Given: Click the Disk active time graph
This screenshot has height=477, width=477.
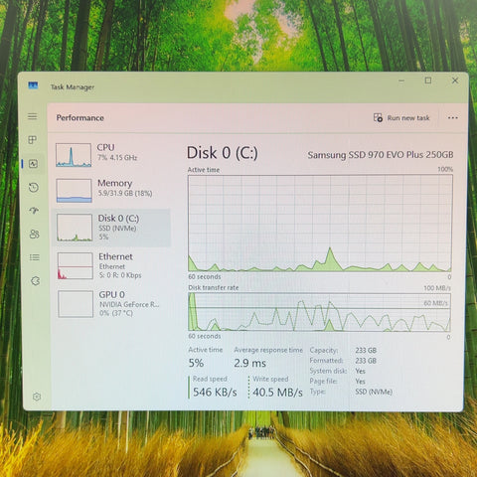Looking at the screenshot, I should click(320, 224).
